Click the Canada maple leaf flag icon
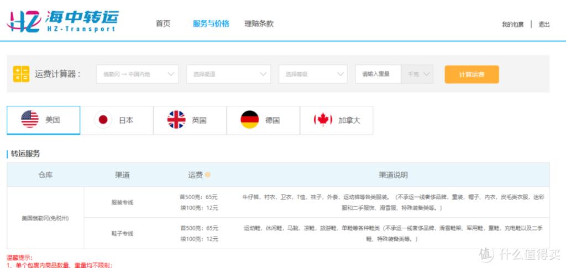The image size is (566, 268). pos(323,120)
